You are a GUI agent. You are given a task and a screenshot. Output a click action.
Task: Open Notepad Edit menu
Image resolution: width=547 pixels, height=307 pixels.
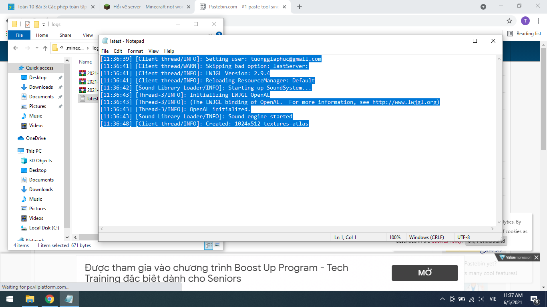pos(118,51)
